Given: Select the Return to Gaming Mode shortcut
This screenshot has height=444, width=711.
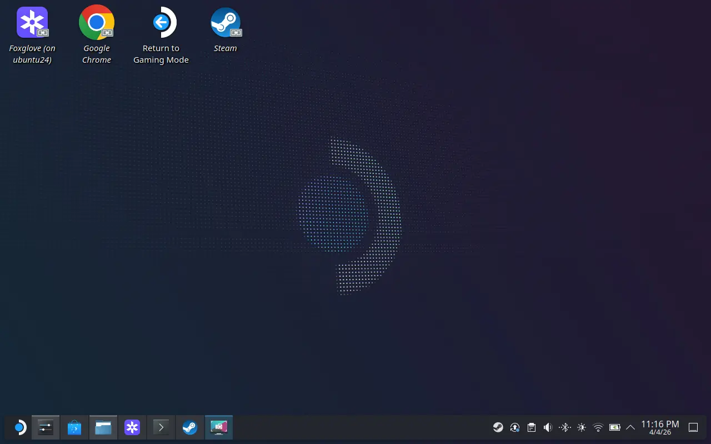Looking at the screenshot, I should [161, 22].
